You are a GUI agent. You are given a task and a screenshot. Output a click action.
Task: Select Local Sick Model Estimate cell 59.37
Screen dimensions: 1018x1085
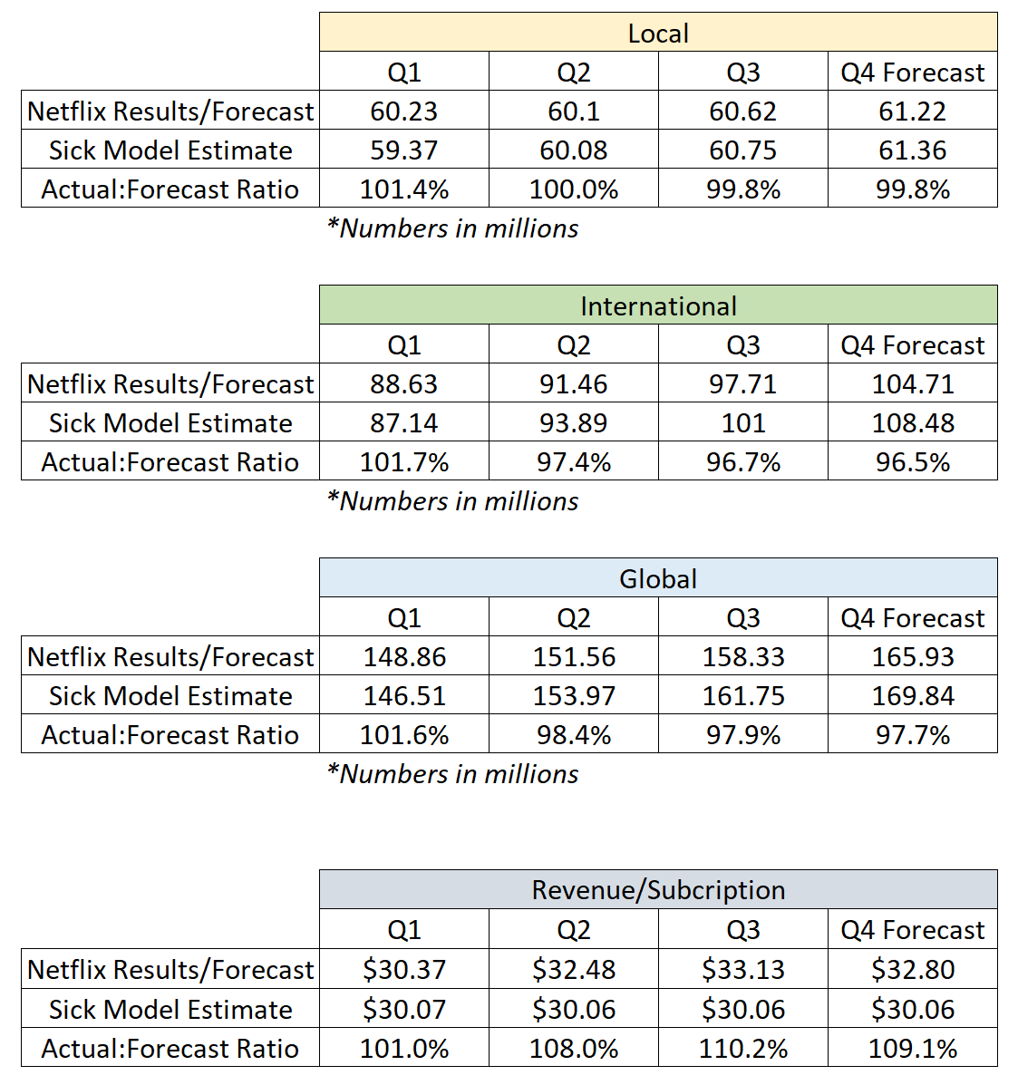(x=403, y=150)
